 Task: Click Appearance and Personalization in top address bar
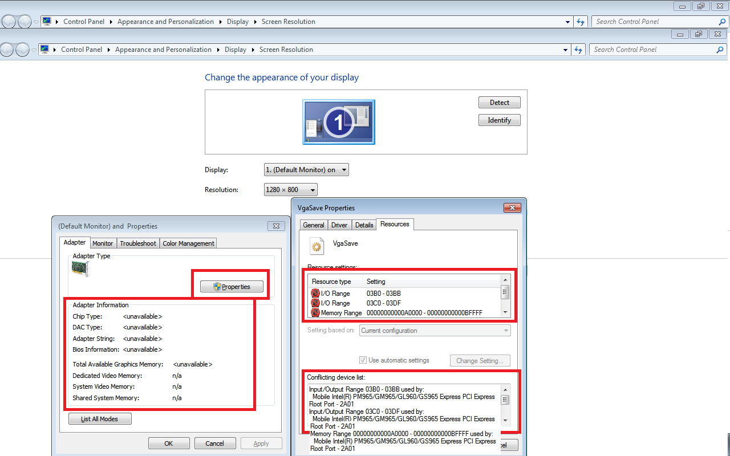(165, 22)
